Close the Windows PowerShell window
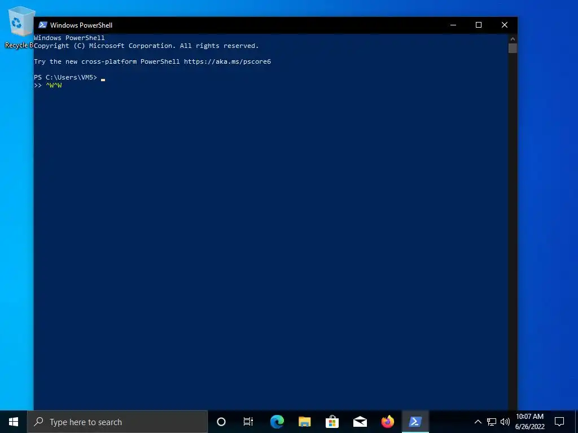 point(505,25)
